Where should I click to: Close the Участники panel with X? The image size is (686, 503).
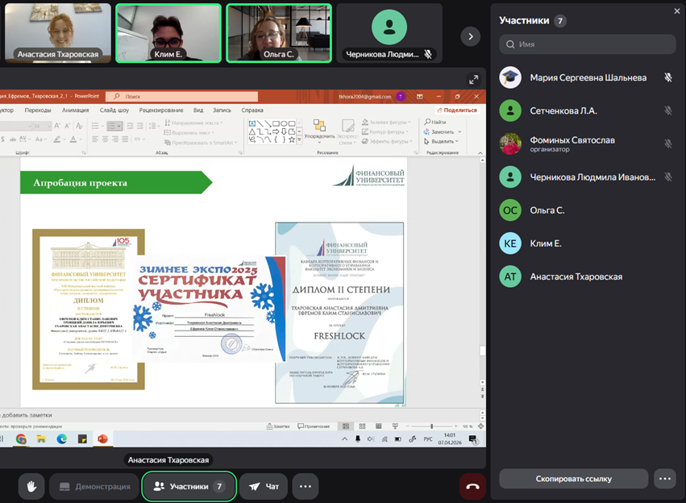[x=676, y=11]
